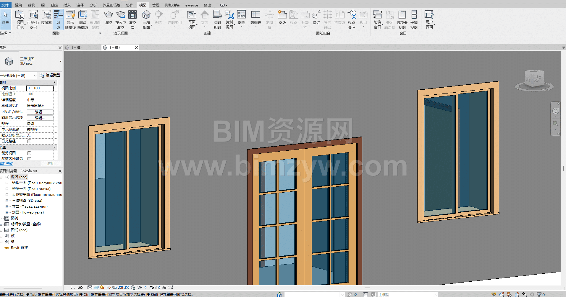Close the 属性 properties panel
Viewport: 566px width, 297px height.
[60, 47]
